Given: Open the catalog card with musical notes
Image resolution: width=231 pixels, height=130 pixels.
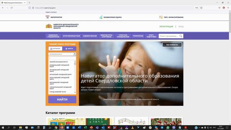Looking at the screenshot, I should coord(131,121).
